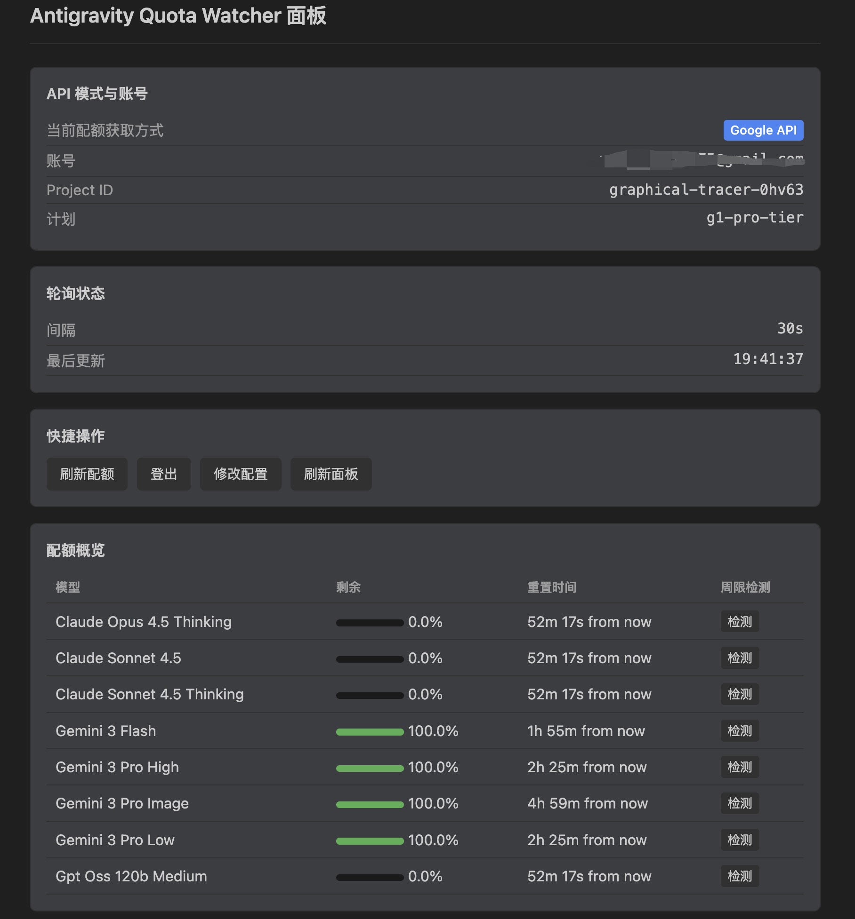Run 检测 for Claude Opus 4.5 Thinking

coord(740,622)
